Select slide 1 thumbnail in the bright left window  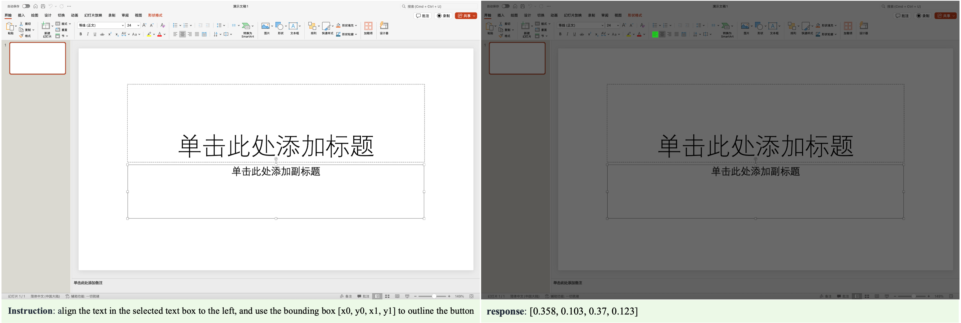tap(38, 58)
